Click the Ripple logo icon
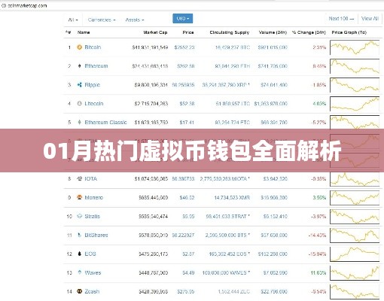Screen dimensions: 384x301 point(80,85)
